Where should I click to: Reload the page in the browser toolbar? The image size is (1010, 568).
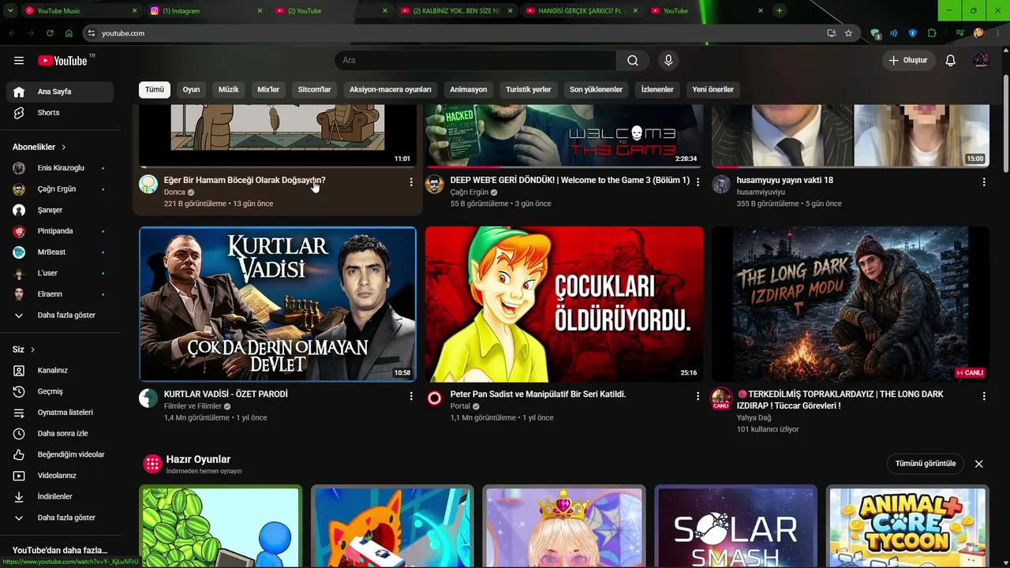point(50,33)
